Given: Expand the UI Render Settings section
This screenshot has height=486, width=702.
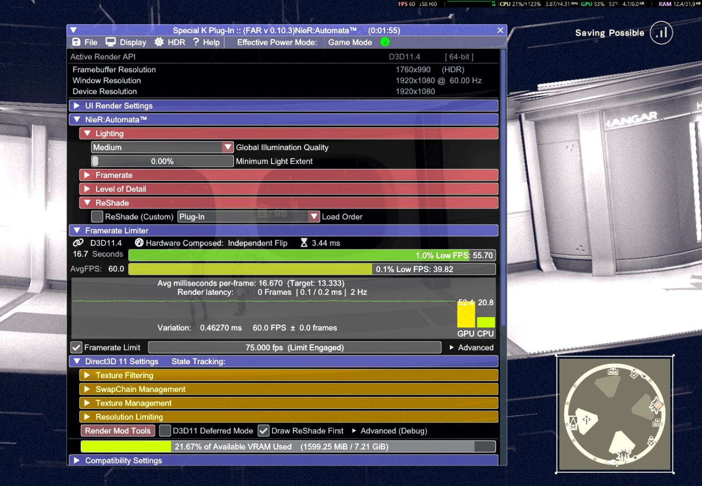Looking at the screenshot, I should point(284,106).
